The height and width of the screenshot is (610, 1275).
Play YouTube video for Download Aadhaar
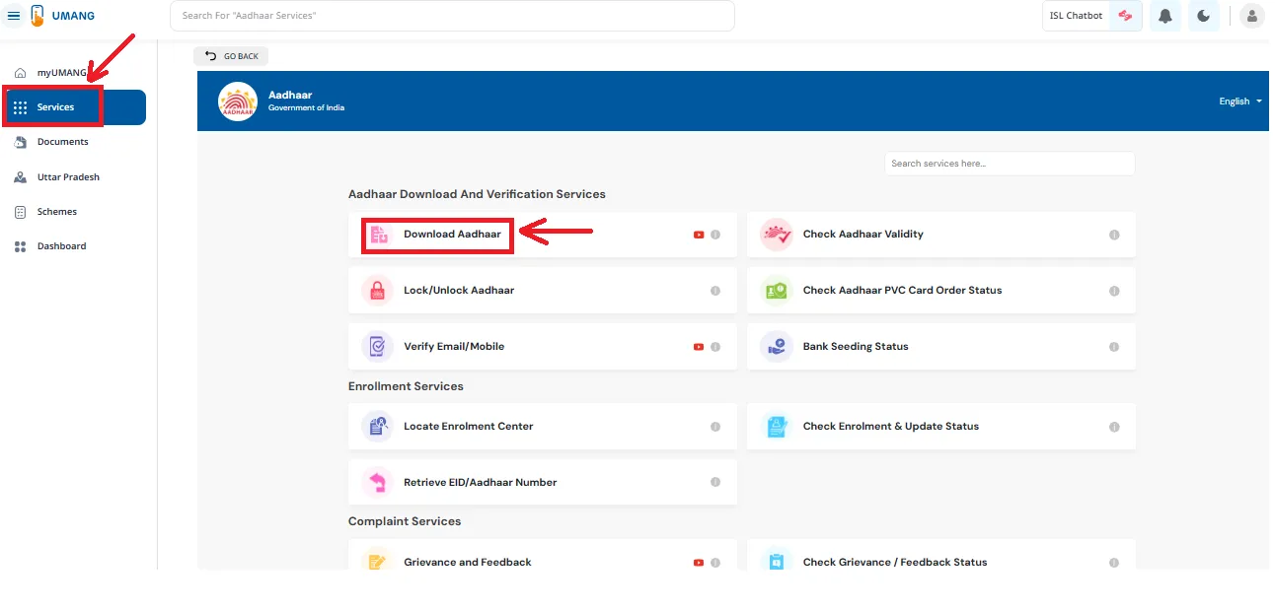coord(699,235)
